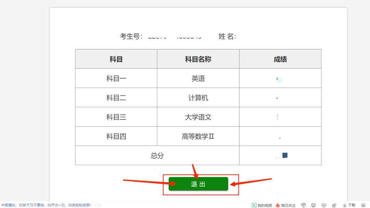Image resolution: width=370 pixels, height=208 pixels.
Task: Click the 科目 column header
Action: 116,59
